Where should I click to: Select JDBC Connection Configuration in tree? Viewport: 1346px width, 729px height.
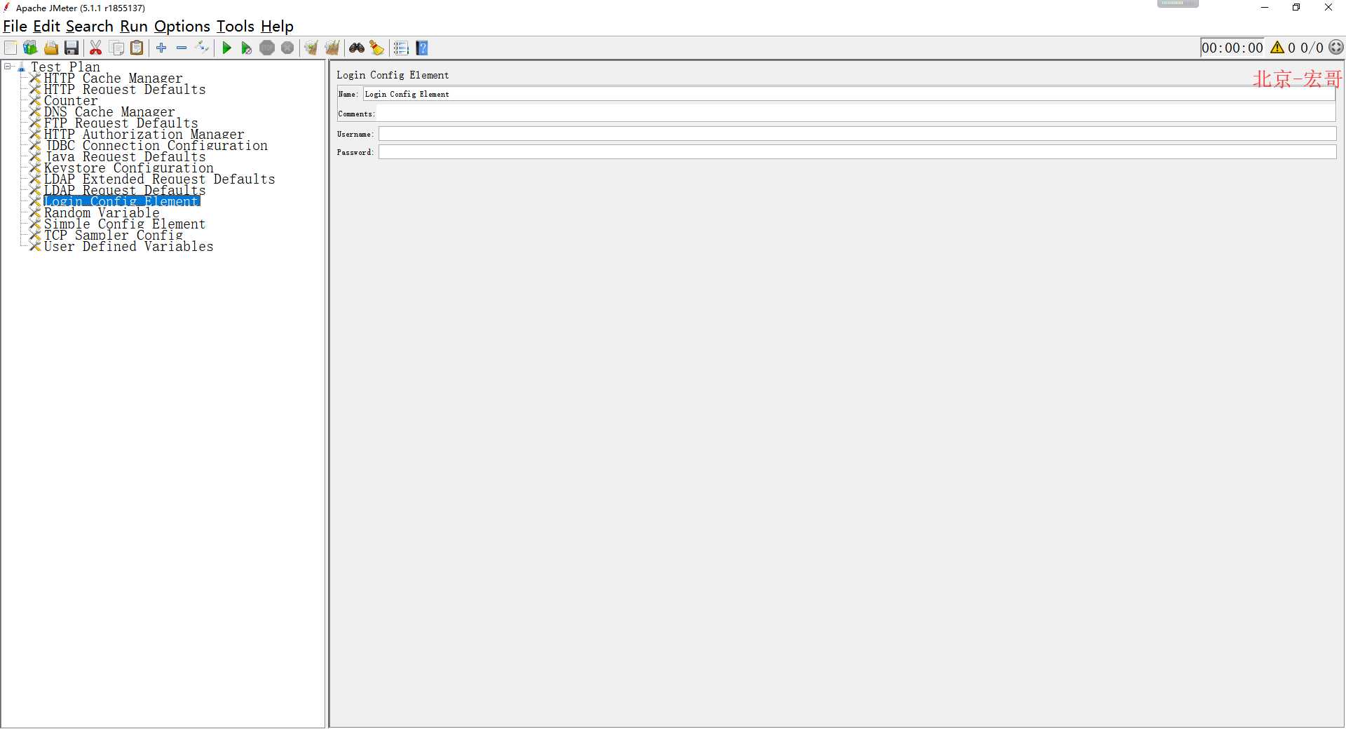pyautogui.click(x=156, y=146)
